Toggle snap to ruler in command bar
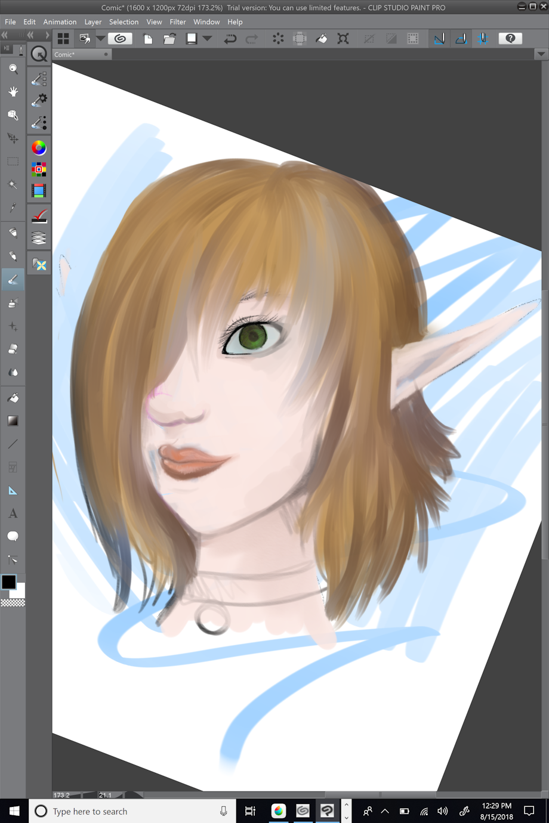 (x=439, y=39)
